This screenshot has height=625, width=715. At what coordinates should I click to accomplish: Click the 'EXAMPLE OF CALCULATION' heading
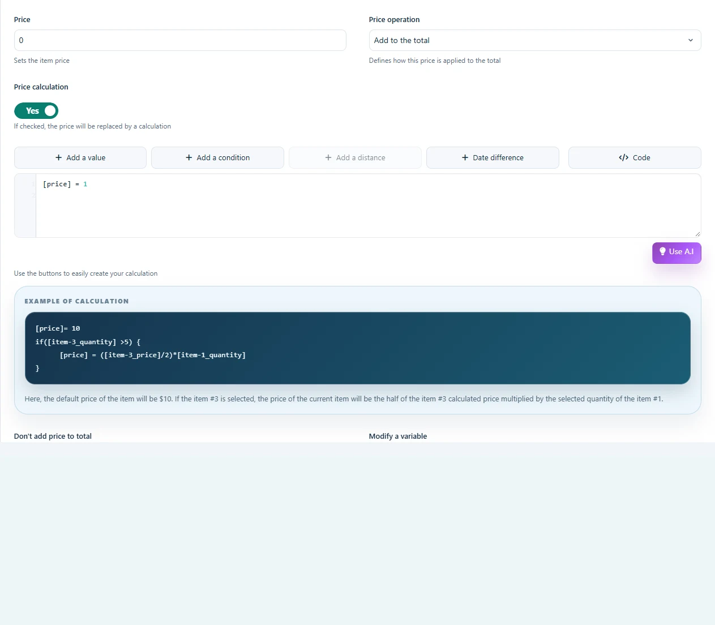76,301
